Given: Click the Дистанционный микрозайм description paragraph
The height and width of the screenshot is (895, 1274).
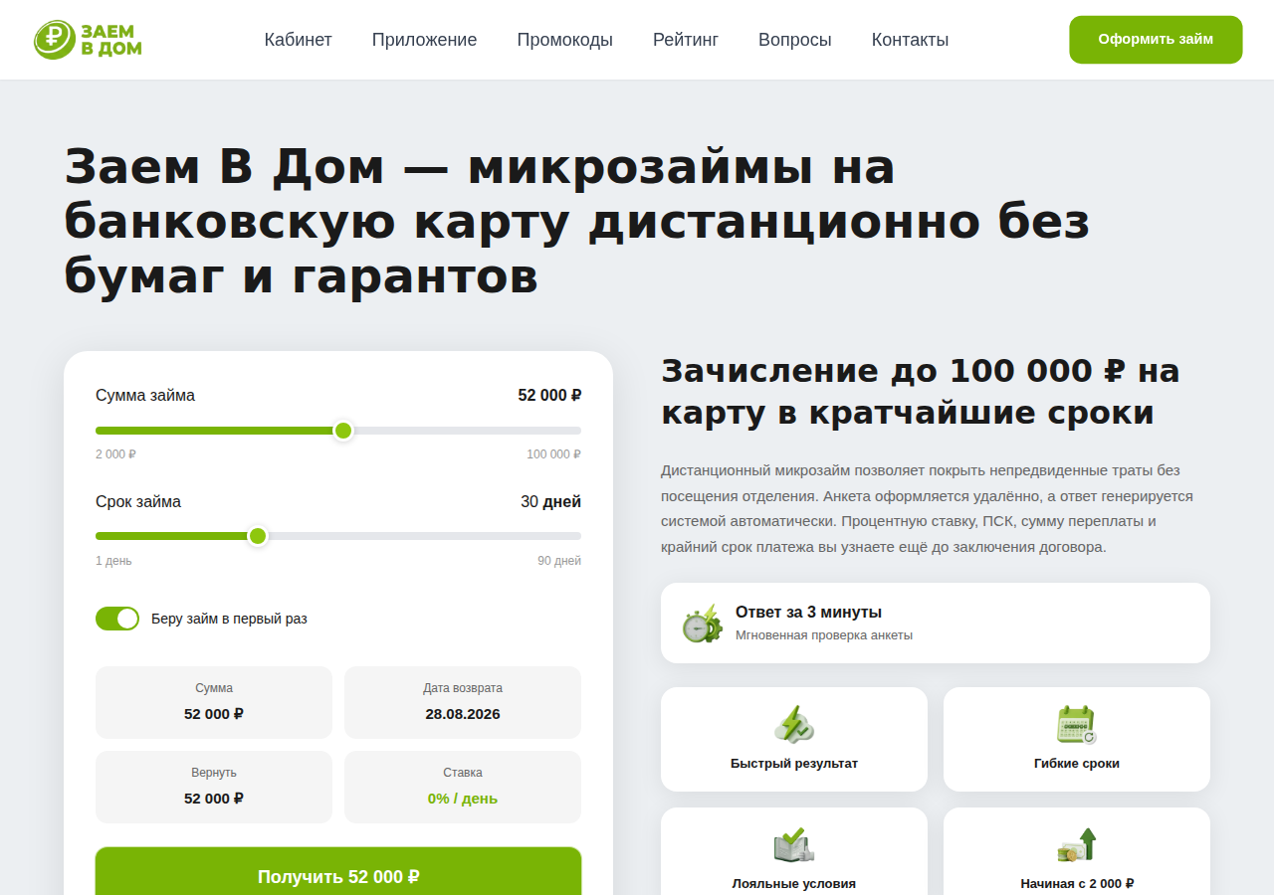Looking at the screenshot, I should coord(927,508).
